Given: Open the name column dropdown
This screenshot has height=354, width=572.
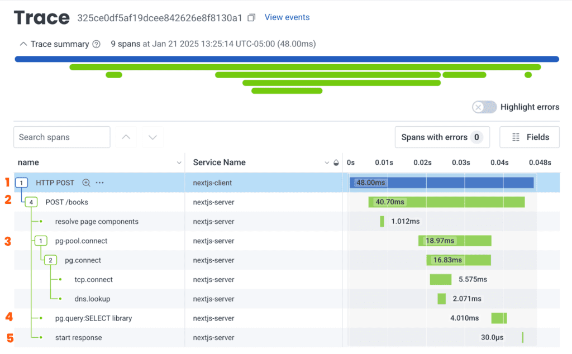Looking at the screenshot, I should 179,163.
